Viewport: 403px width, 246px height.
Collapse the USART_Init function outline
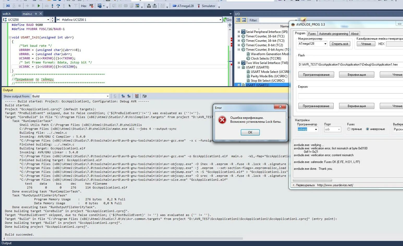click(x=10, y=37)
